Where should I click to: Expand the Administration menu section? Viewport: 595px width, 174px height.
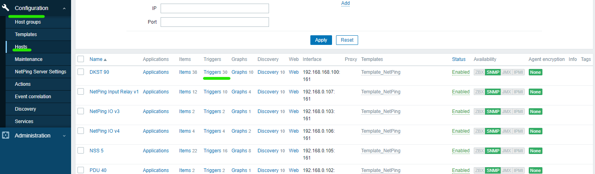[x=64, y=136]
